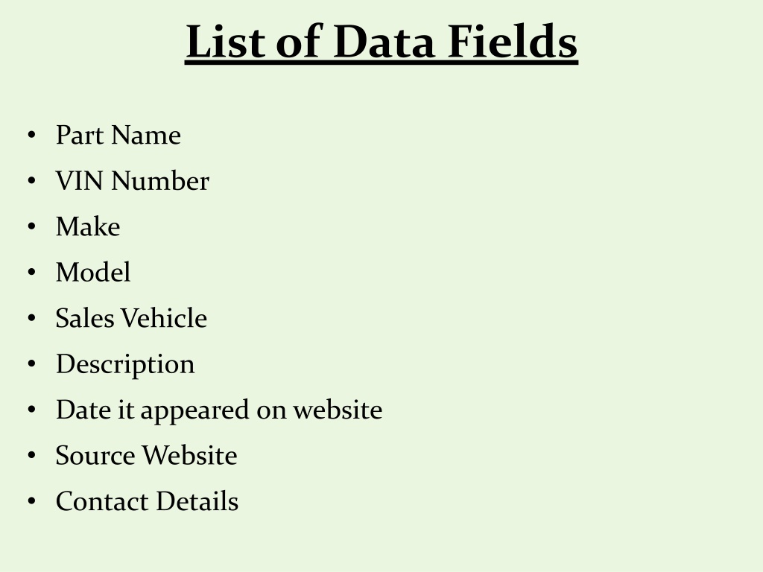Select Date it appeared on website

click(219, 410)
